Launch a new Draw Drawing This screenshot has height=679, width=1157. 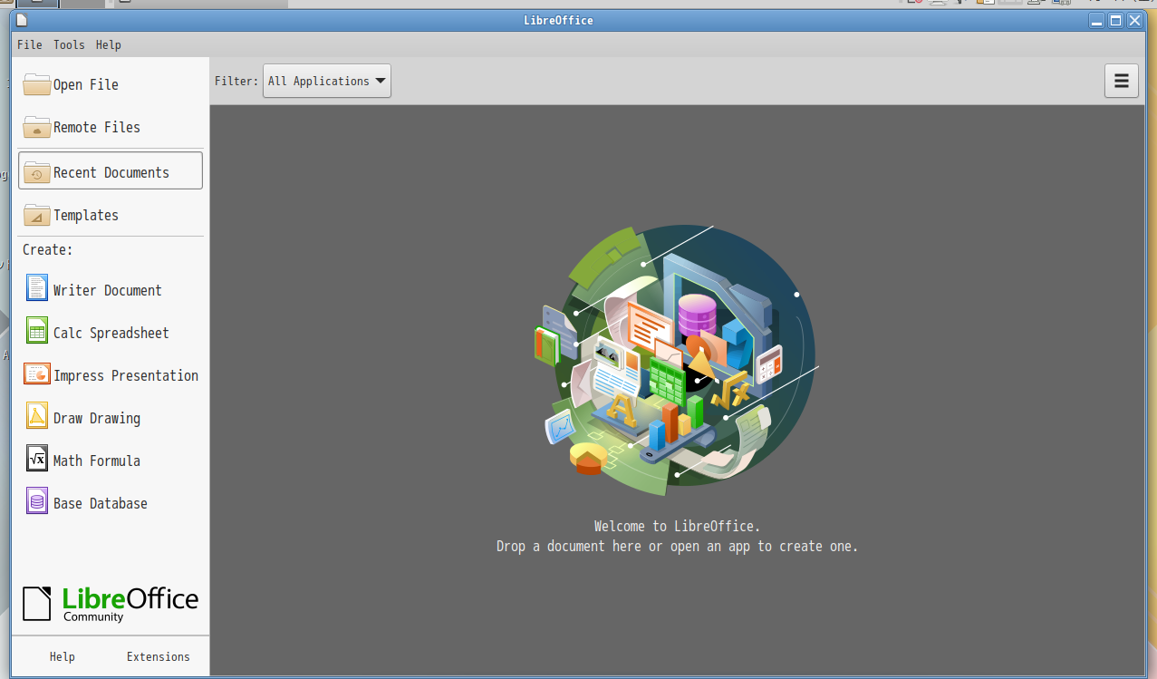(111, 418)
